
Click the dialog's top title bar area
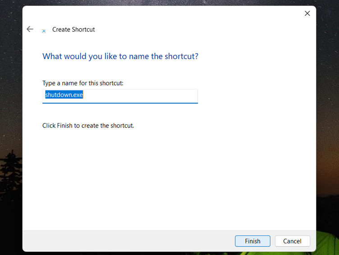(162, 14)
